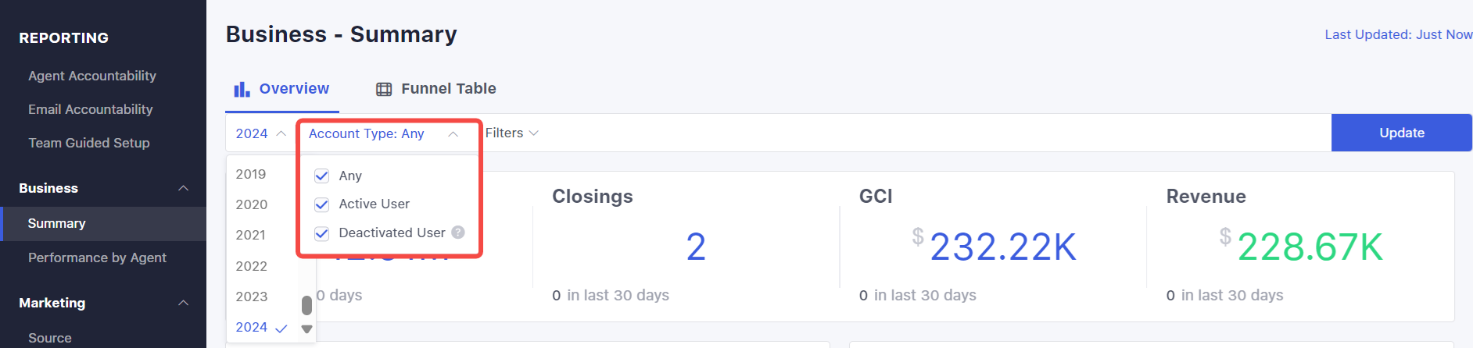Collapse the Business sidebar section
1473x348 pixels.
tap(183, 188)
